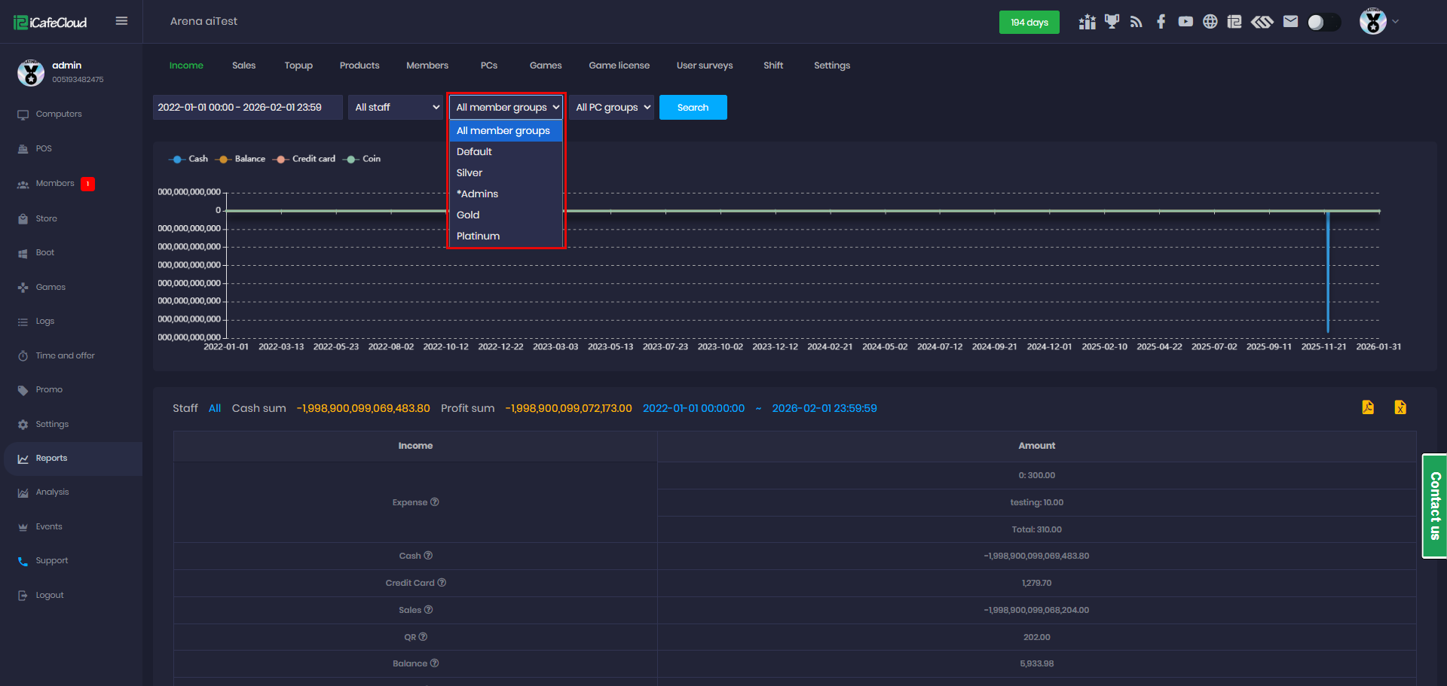This screenshot has width=1447, height=686.
Task: Open the Game license tab
Action: click(x=619, y=66)
